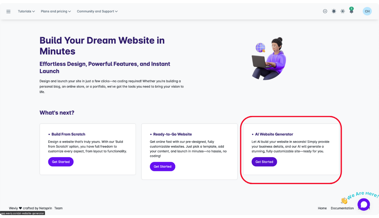Expand Plans and pricing dropdown

pyautogui.click(x=56, y=11)
